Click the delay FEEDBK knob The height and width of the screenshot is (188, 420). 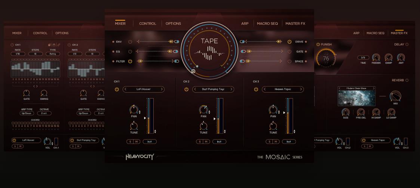coord(376,57)
